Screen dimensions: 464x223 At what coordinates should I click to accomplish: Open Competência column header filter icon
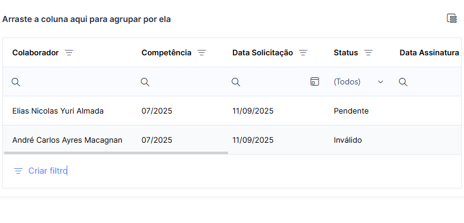[202, 53]
